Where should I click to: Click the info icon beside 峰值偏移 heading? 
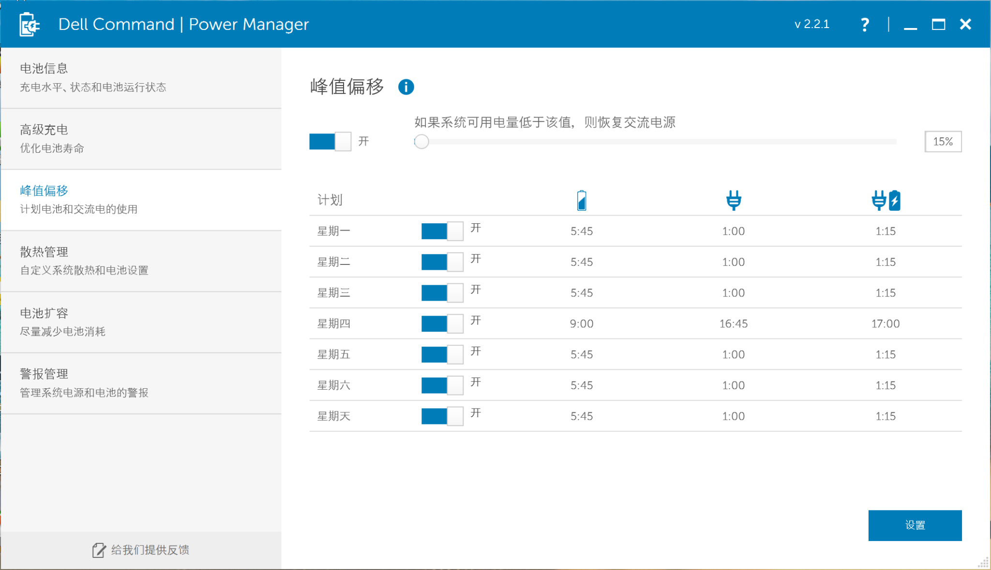tap(406, 87)
